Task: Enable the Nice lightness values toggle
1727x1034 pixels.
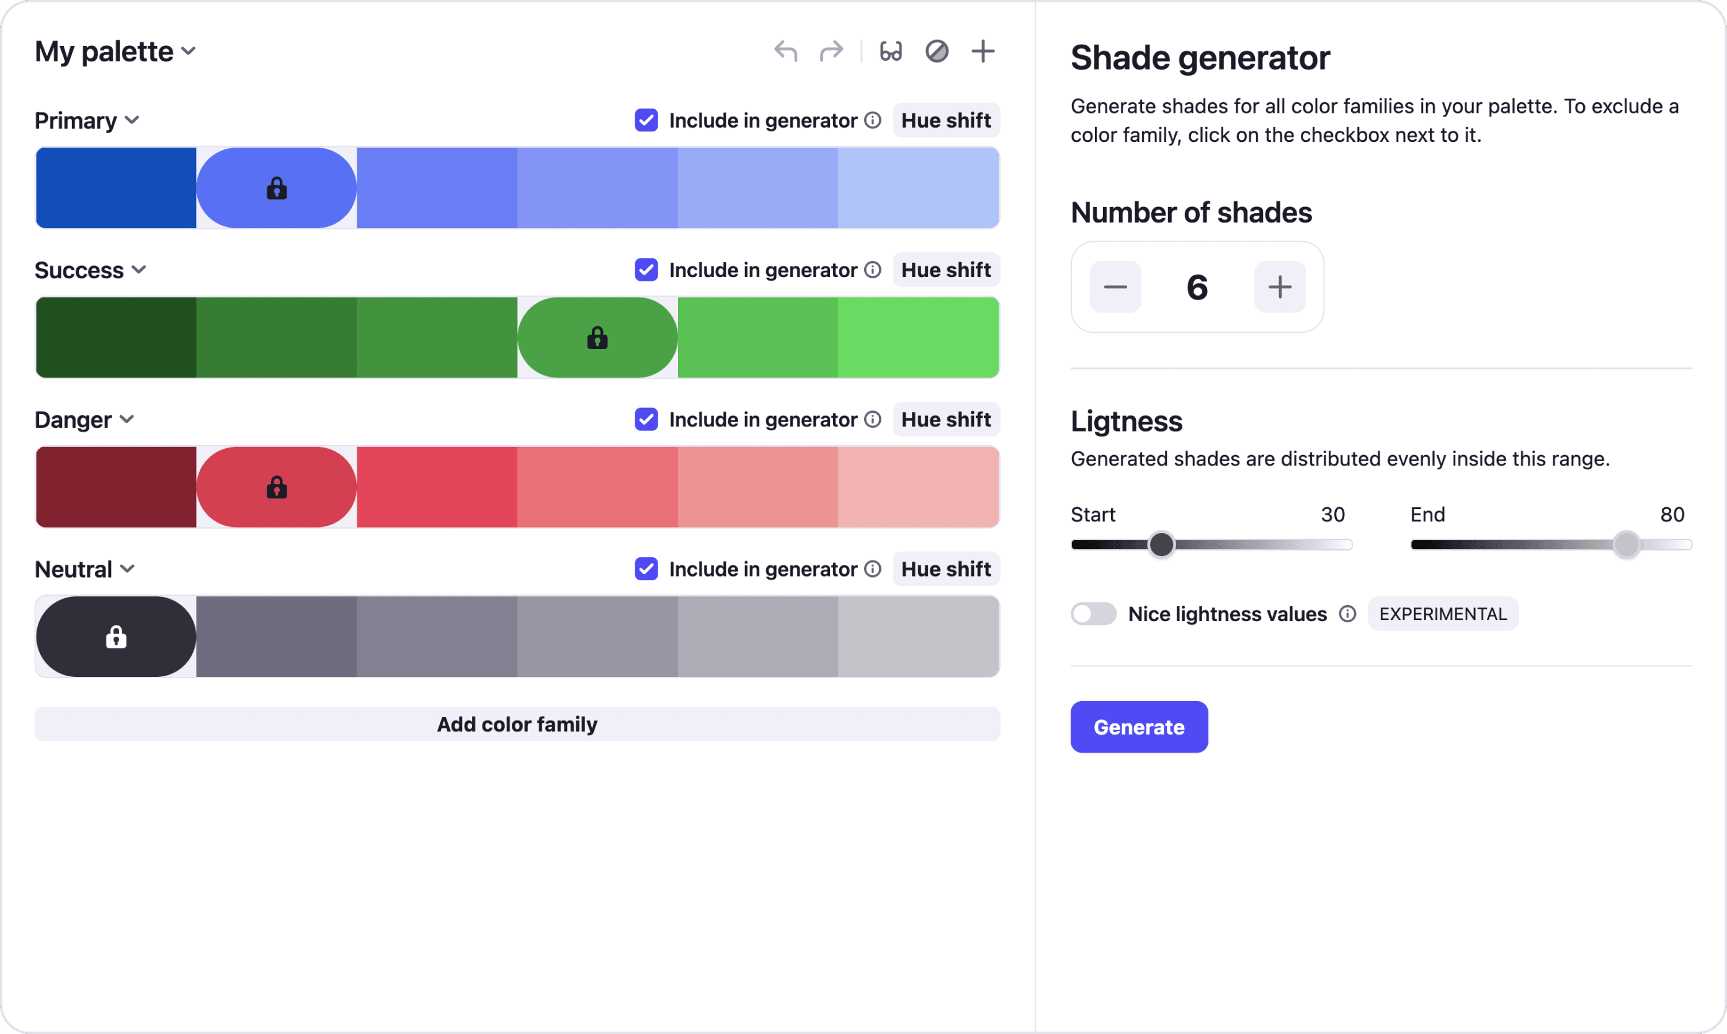Action: [x=1092, y=614]
